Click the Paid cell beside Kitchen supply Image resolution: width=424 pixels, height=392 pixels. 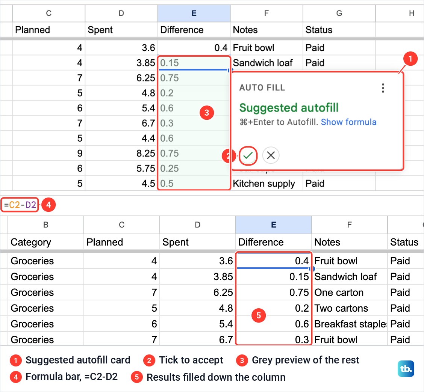(x=339, y=184)
